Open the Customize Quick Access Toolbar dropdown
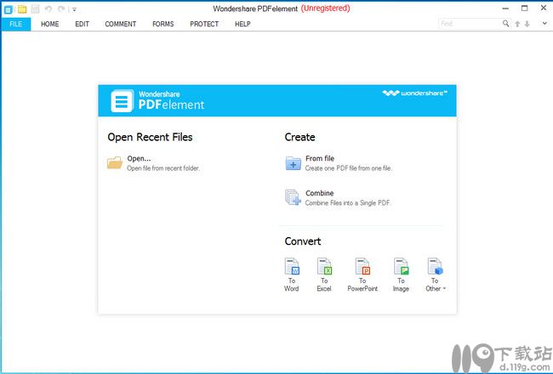The width and height of the screenshot is (553, 374). 74,9
